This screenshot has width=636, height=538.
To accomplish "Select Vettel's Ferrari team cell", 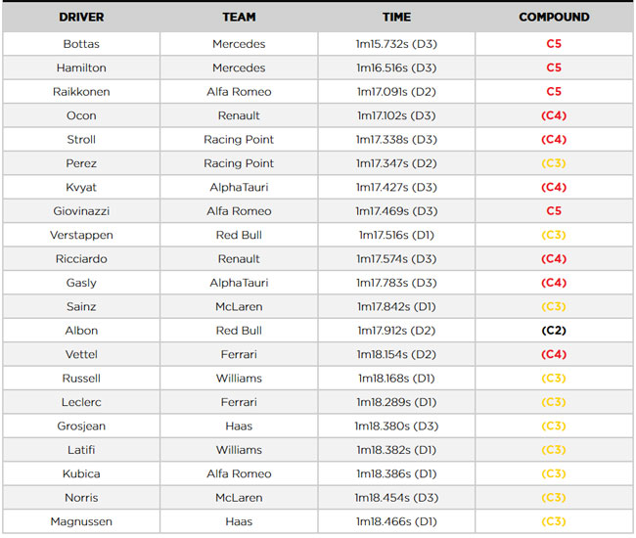I will click(239, 354).
